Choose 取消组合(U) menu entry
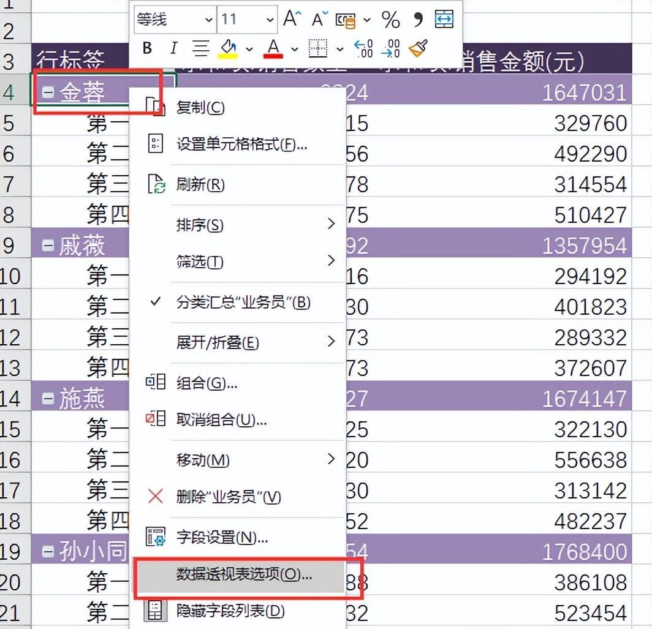Screen dimensions: 652x629 click(238, 419)
